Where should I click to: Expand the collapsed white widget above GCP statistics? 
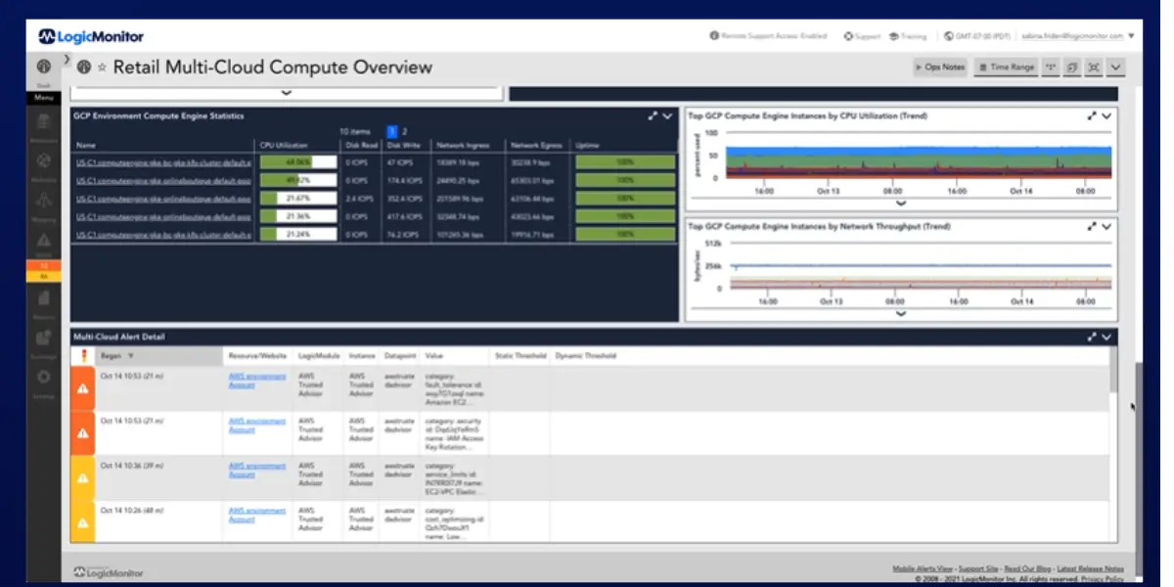coord(287,93)
